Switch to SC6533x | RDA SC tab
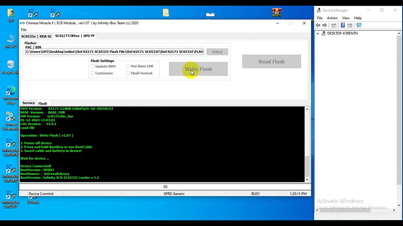Image resolution: width=403 pixels, height=226 pixels. 36,36
